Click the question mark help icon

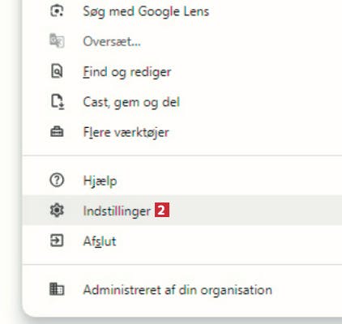click(57, 180)
